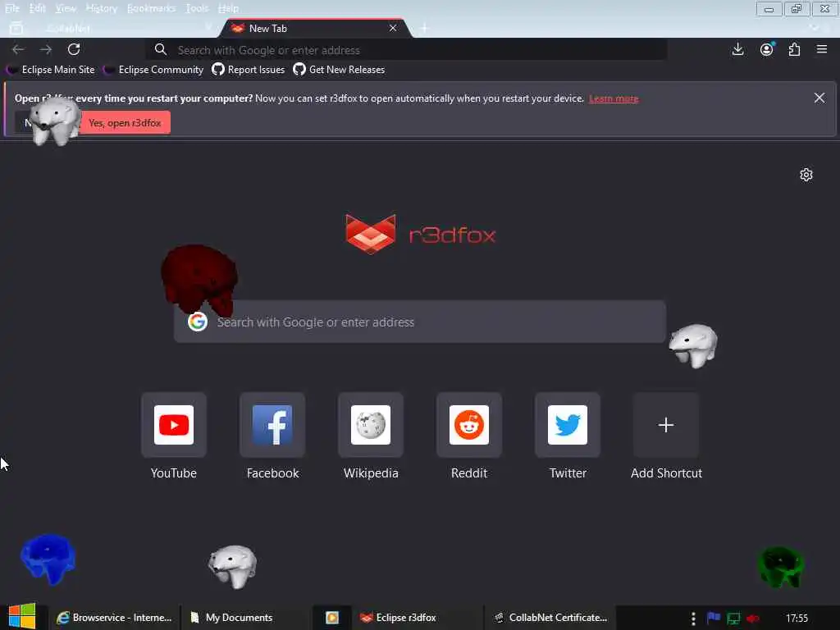Open the File menu

pos(11,8)
